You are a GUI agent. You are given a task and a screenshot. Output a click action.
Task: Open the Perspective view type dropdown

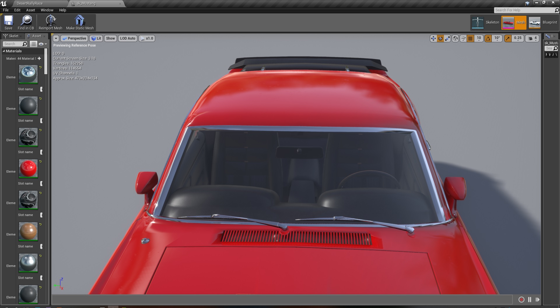(x=74, y=38)
